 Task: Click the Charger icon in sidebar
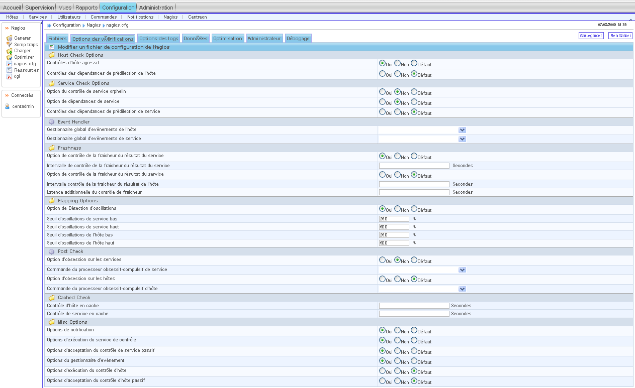[x=9, y=51]
